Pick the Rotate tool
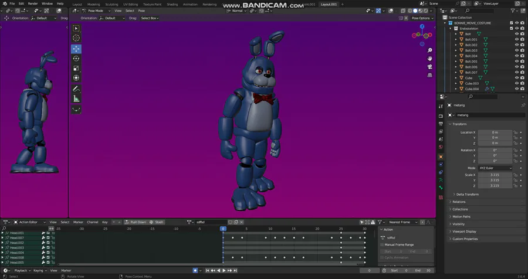 (76, 59)
